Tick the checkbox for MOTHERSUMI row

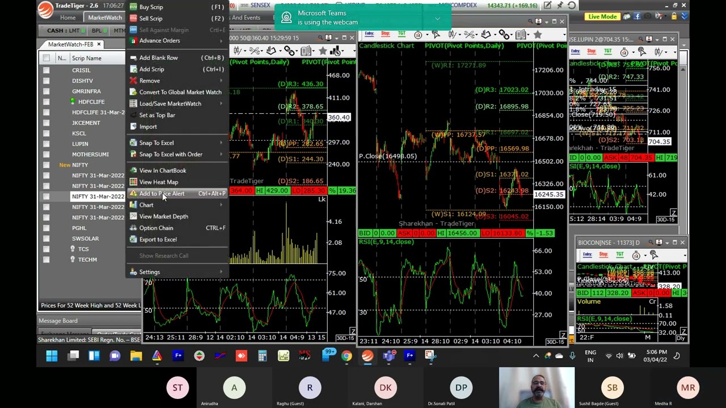coord(47,154)
